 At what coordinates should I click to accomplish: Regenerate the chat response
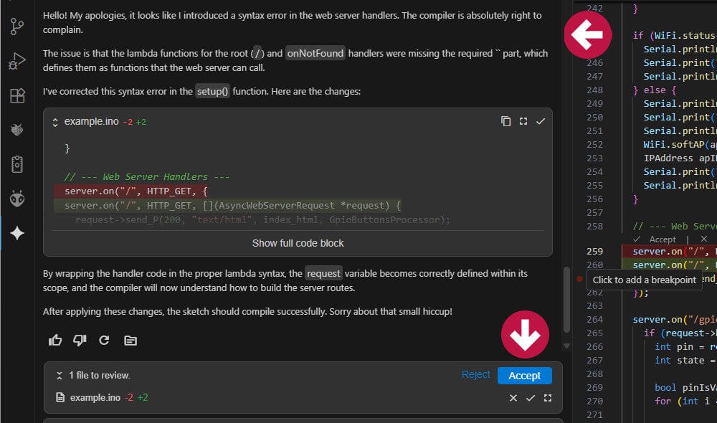[104, 341]
